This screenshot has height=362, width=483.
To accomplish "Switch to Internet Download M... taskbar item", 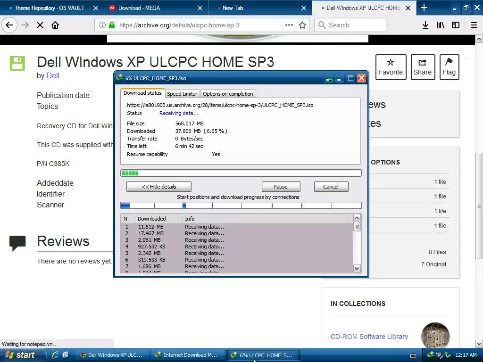I will click(x=187, y=355).
